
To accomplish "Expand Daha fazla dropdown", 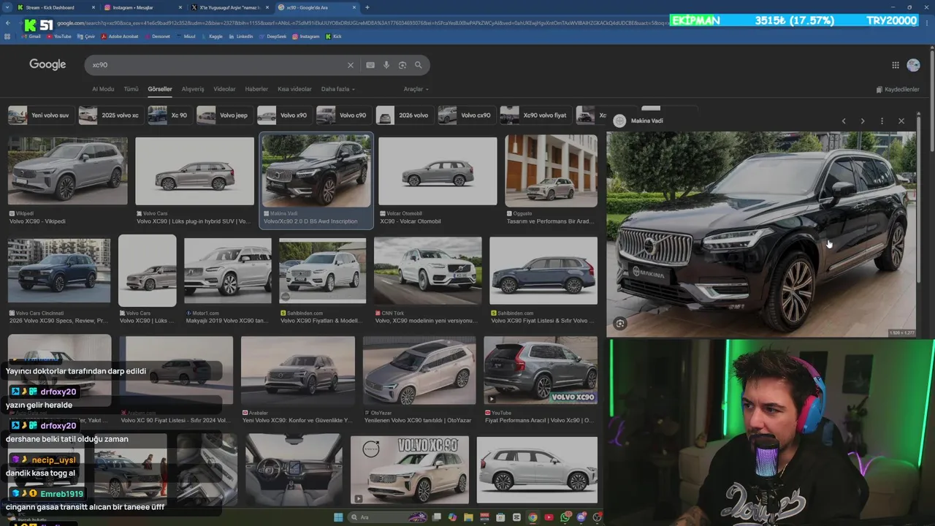I will 338,89.
